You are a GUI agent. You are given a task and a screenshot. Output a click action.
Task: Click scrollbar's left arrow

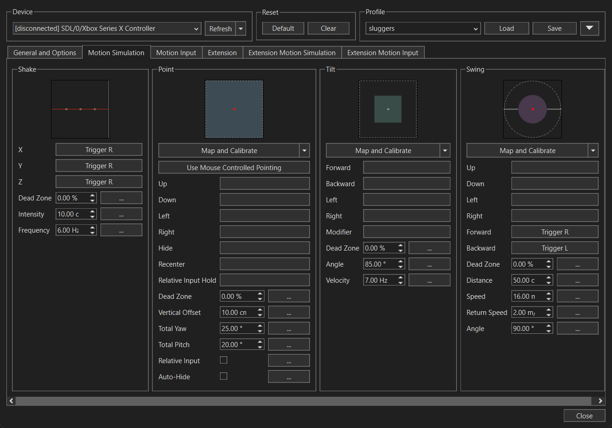pos(11,401)
